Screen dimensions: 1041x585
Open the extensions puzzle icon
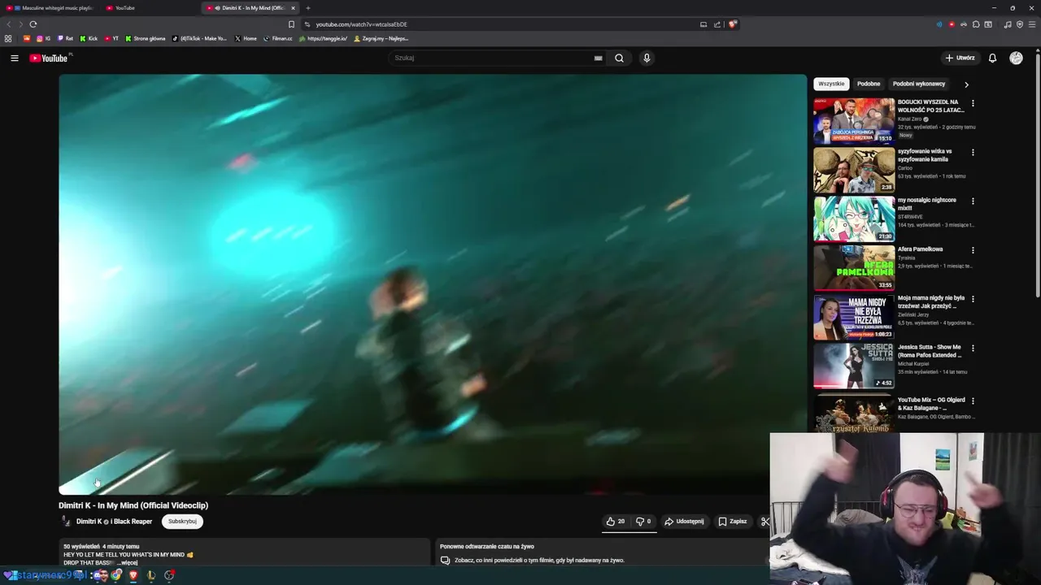tap(976, 24)
